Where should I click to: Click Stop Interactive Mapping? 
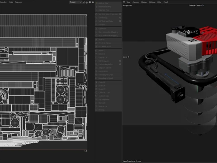click(108, 36)
